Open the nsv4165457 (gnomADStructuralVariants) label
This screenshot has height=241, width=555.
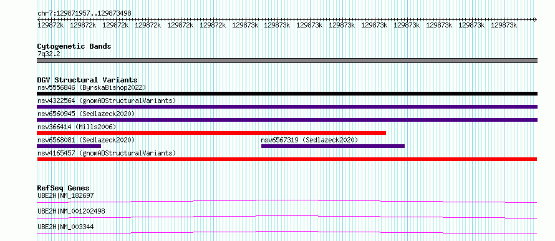[107, 153]
